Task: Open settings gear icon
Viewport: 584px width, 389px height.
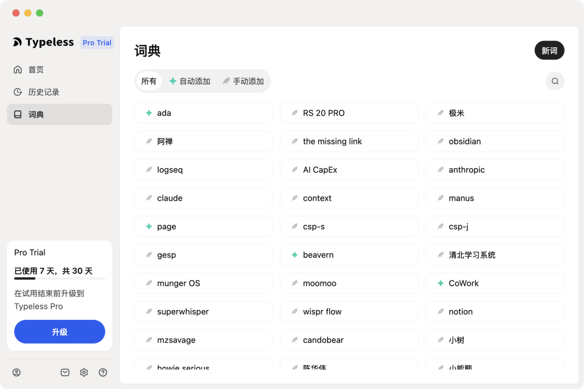Action: [x=84, y=372]
